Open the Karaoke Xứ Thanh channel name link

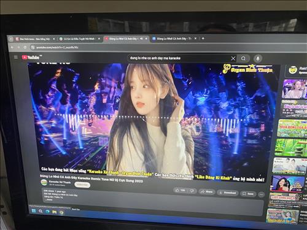tap(60, 182)
